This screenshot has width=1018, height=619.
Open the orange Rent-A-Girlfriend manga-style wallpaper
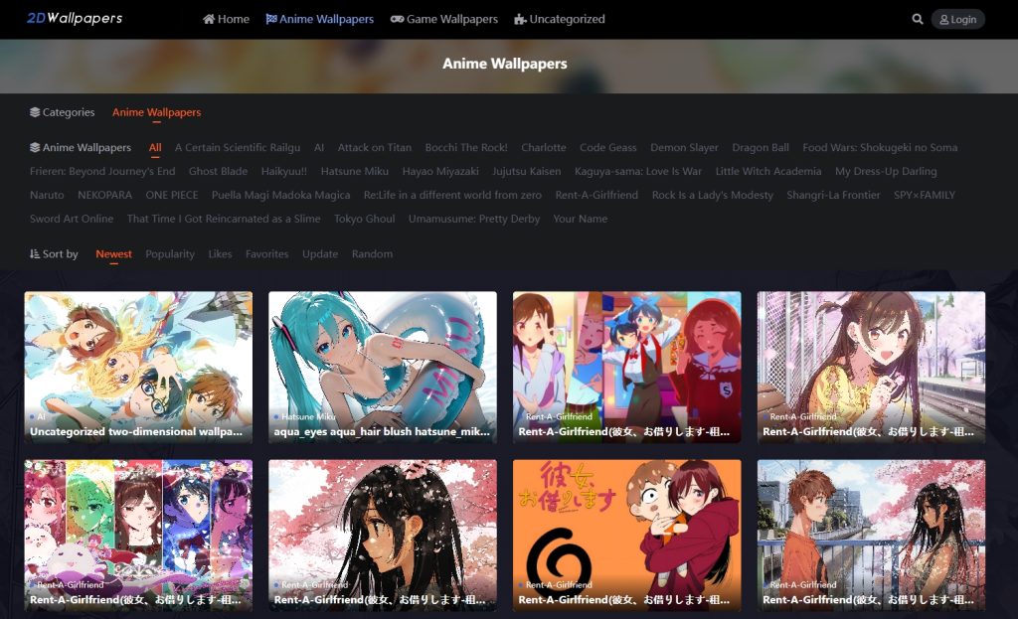tap(626, 535)
